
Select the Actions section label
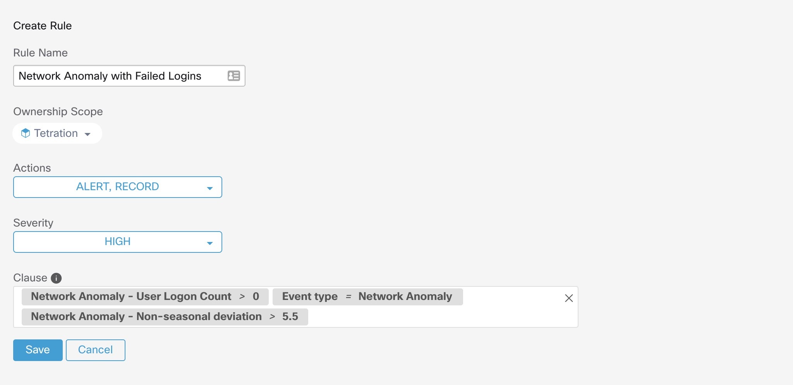coord(32,168)
